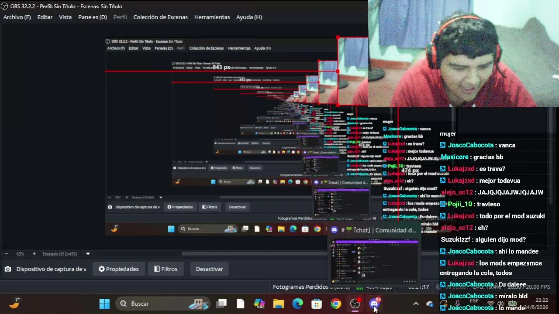Open the Editar menu
Image resolution: width=559 pixels, height=314 pixels.
coord(45,17)
